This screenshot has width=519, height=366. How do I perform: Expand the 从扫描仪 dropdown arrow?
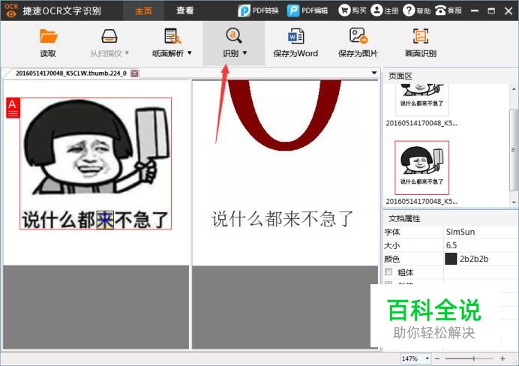coord(127,52)
